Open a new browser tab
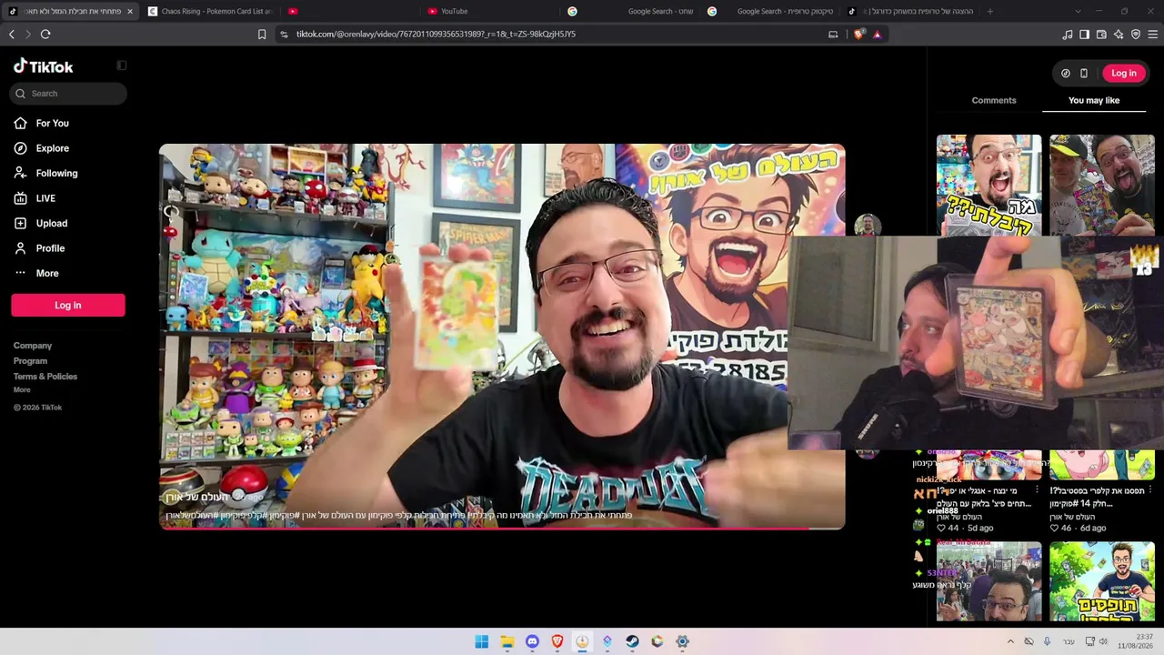 pyautogui.click(x=990, y=11)
